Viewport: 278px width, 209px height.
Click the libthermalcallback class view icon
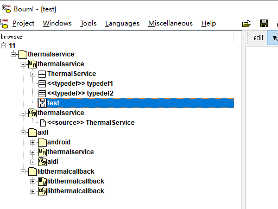tap(42, 181)
